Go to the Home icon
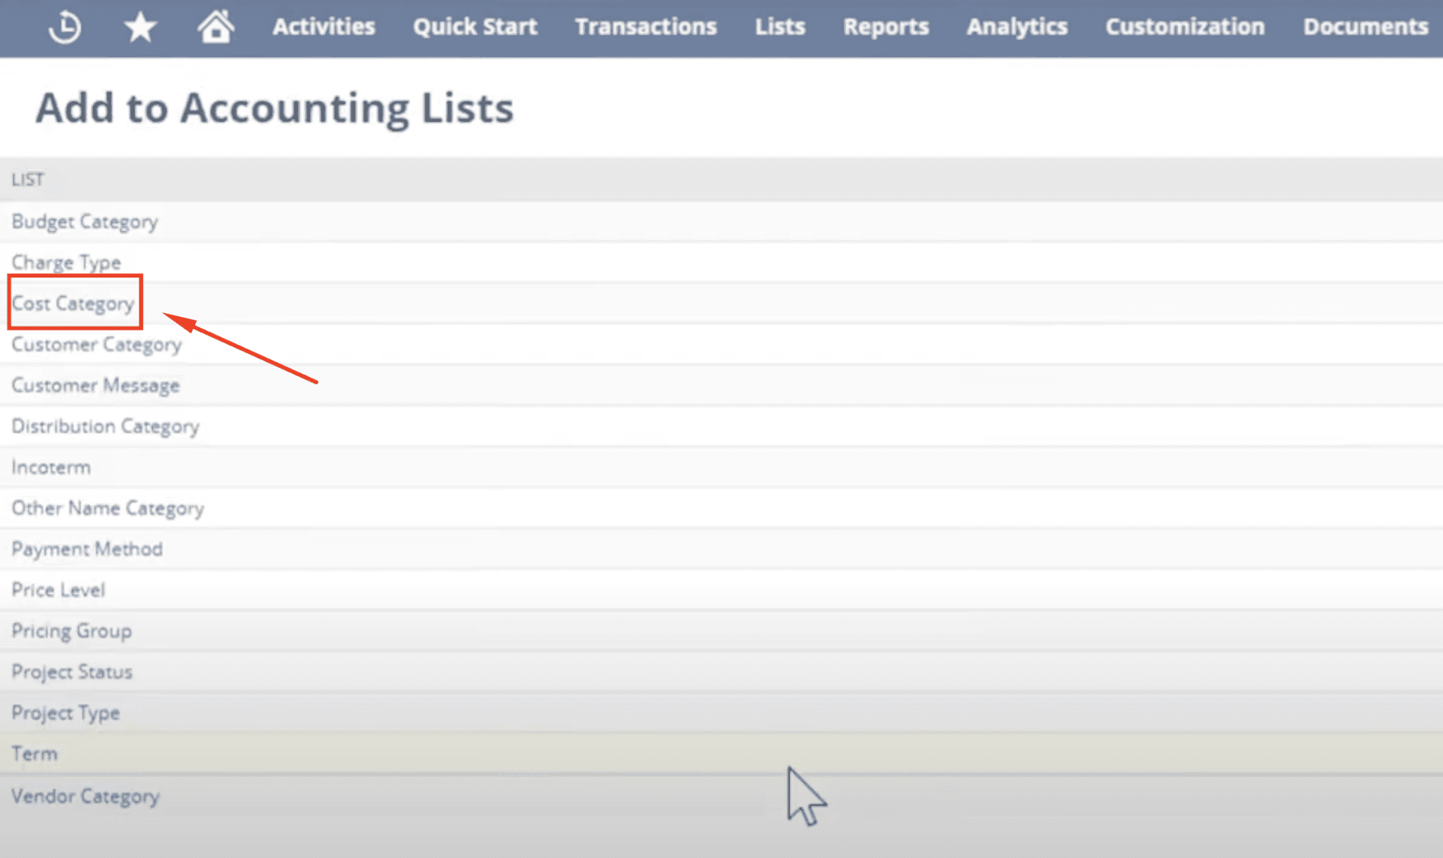Screen dimensions: 1443x858 pyautogui.click(x=216, y=27)
